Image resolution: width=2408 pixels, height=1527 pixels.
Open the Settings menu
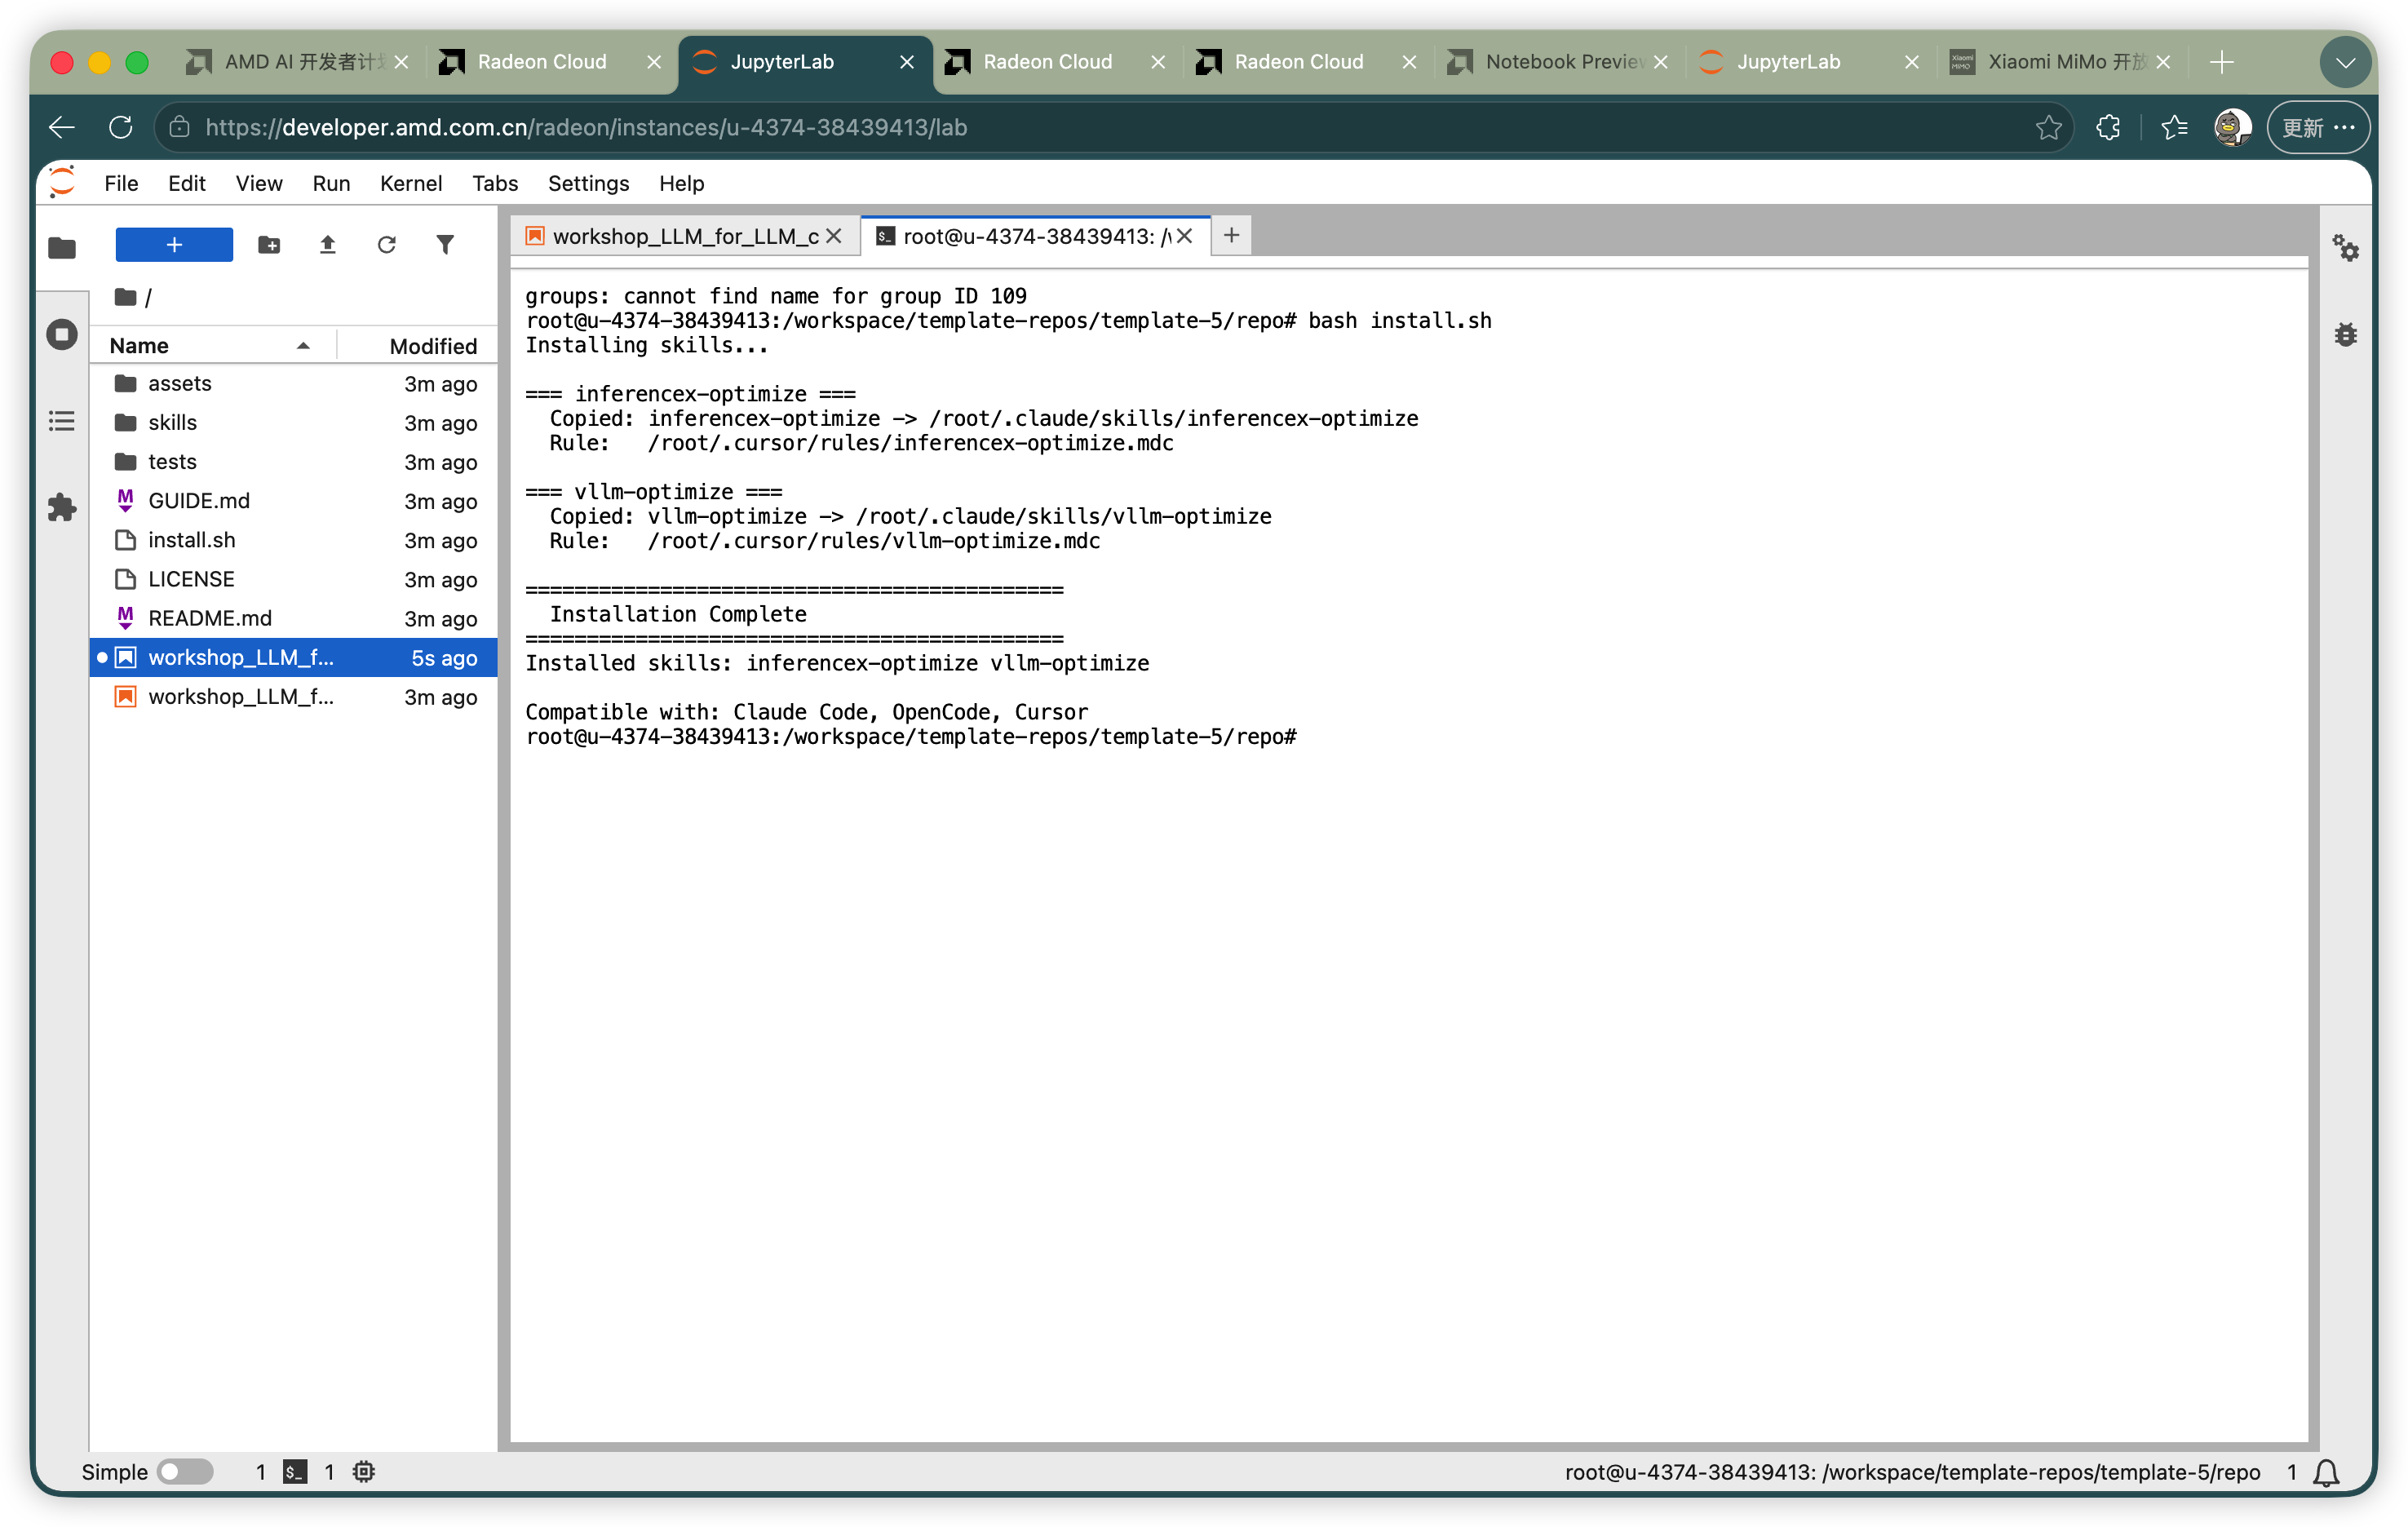point(588,183)
